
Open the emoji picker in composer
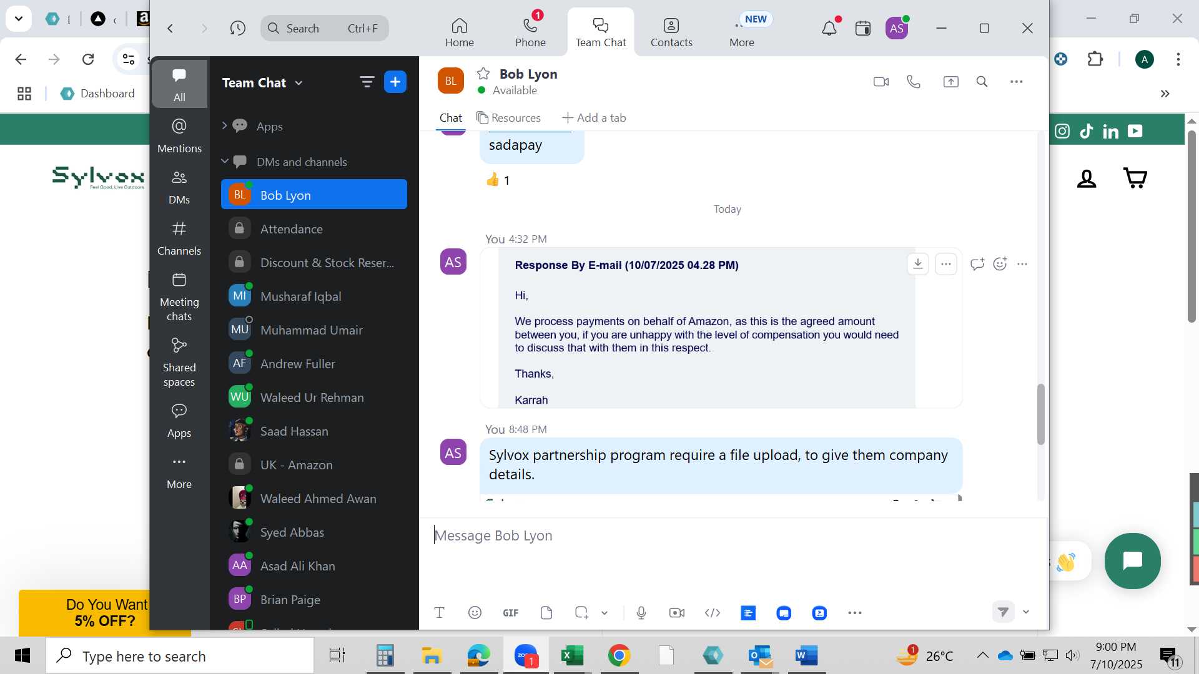pos(475,613)
